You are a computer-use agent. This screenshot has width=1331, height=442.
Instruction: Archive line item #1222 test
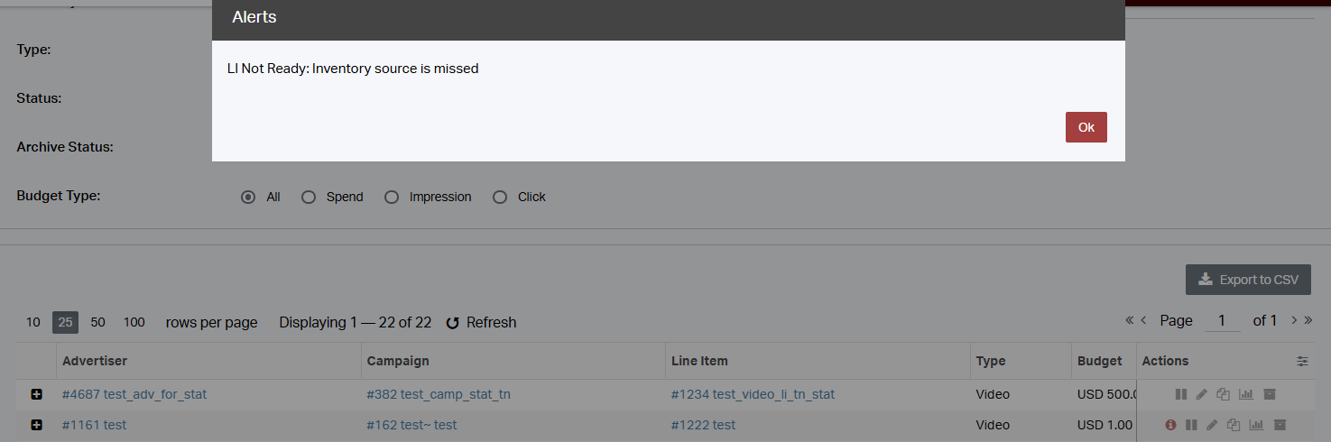tap(1279, 425)
